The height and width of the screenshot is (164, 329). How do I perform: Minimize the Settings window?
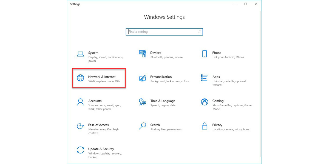pyautogui.click(x=235, y=4)
